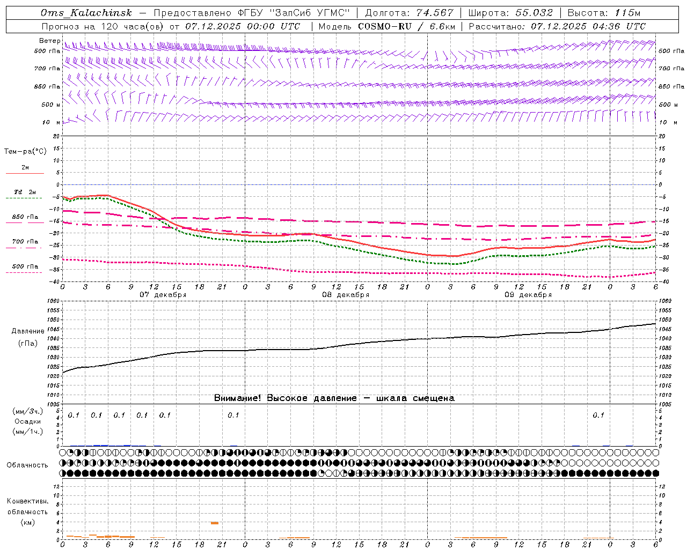Click the (гПа) unit label under Давление
The height and width of the screenshot is (549, 687).
click(x=28, y=343)
